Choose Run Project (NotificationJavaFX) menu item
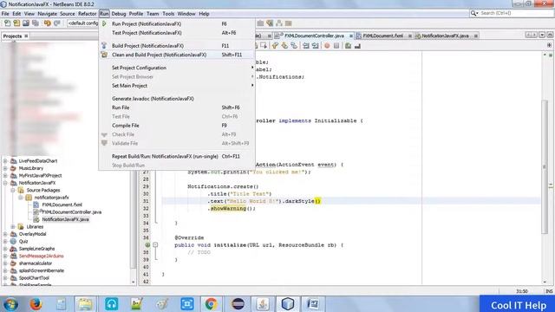The image size is (555, 312). (176, 23)
